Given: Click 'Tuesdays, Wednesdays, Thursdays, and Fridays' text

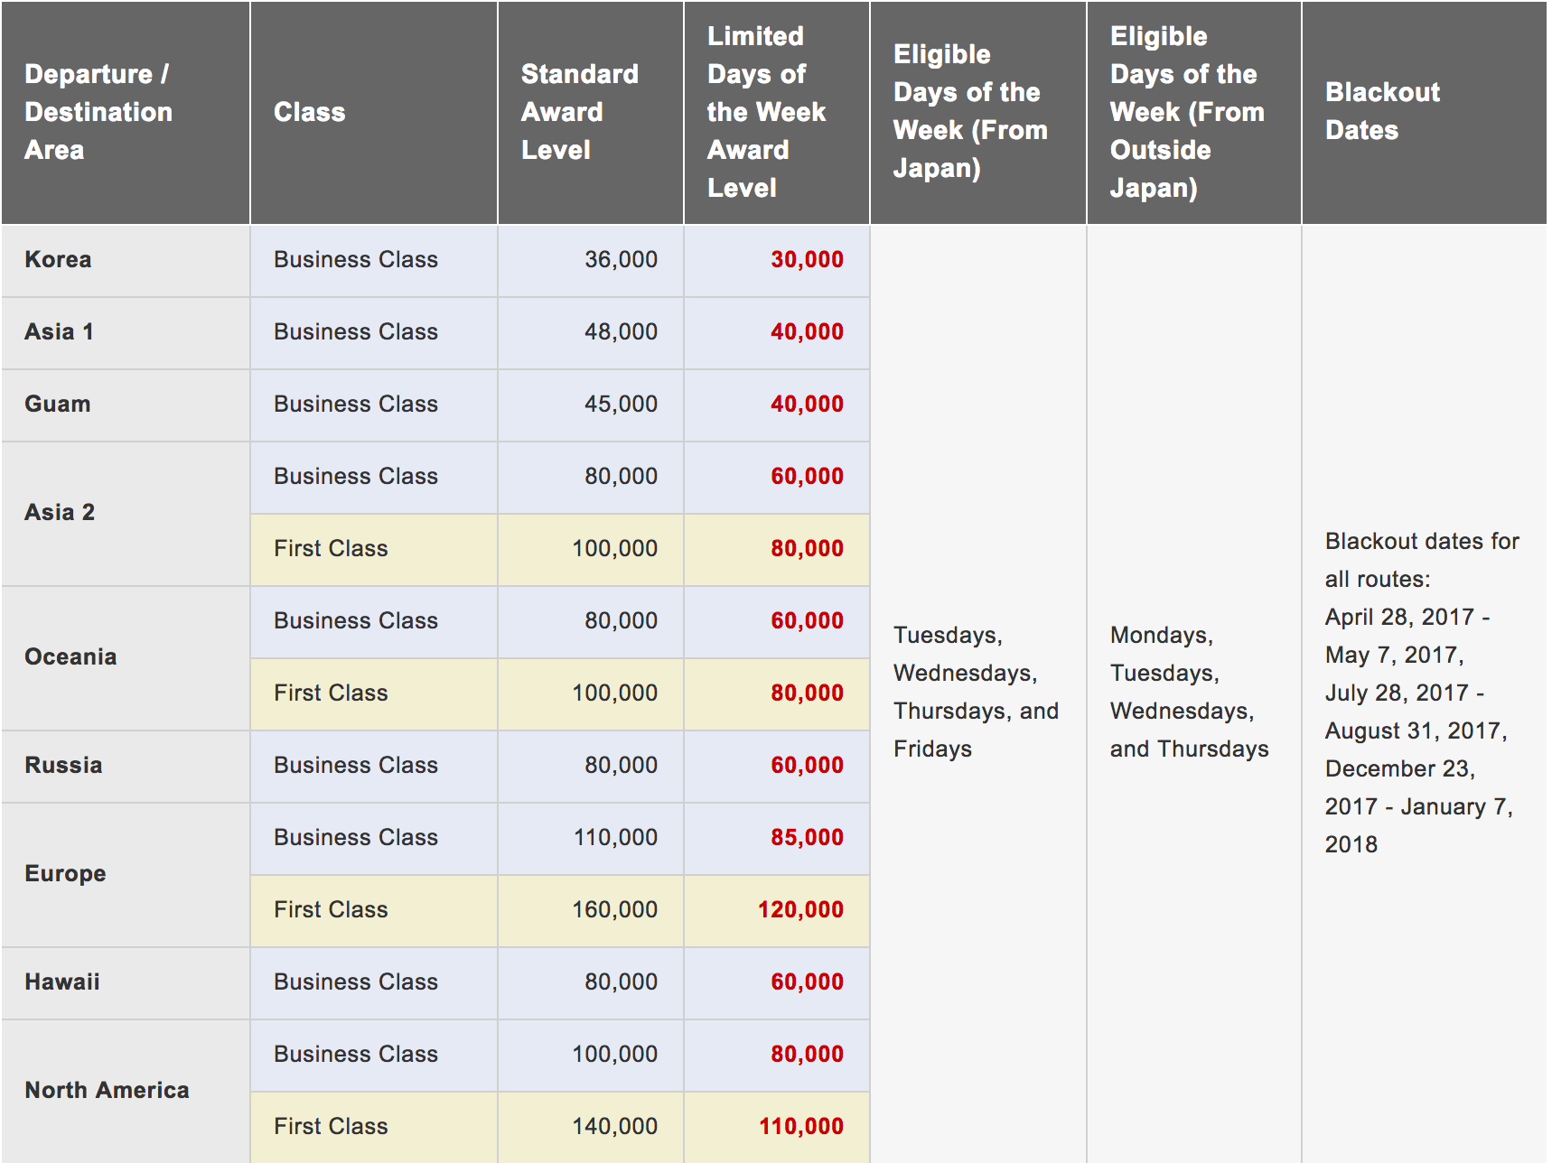Looking at the screenshot, I should (977, 693).
